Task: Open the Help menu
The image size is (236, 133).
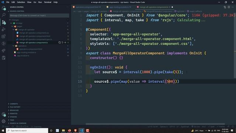Action: point(55,2)
